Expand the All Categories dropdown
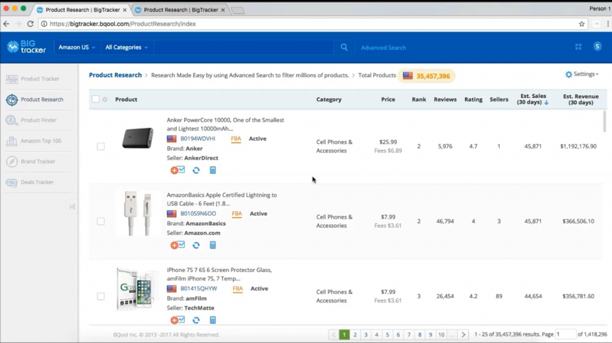 [x=127, y=47]
